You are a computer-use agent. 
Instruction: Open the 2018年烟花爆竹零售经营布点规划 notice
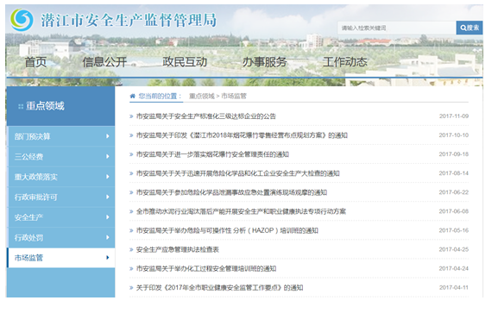pos(242,135)
